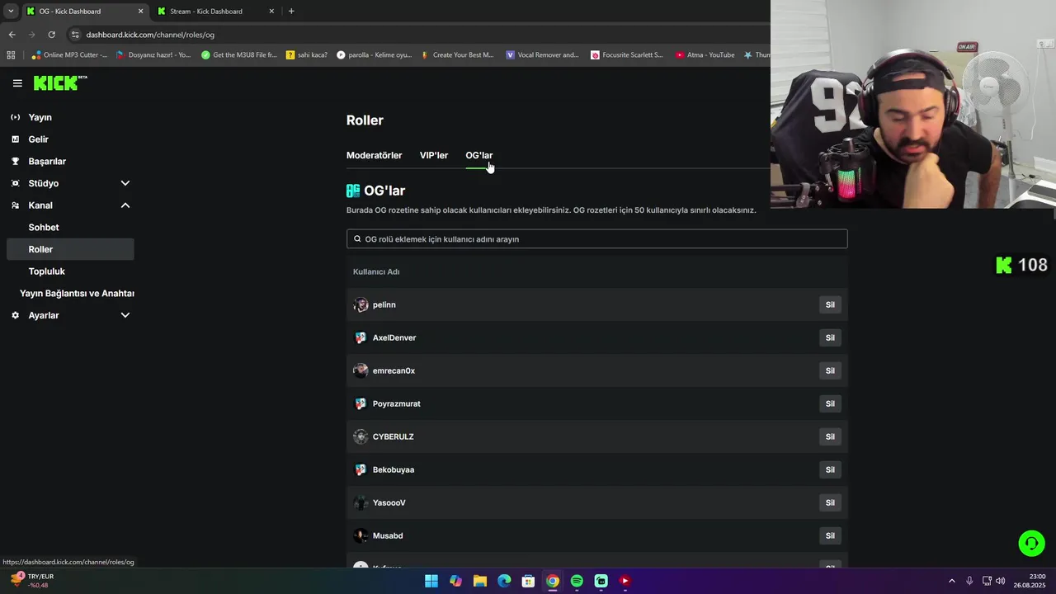Open a new browser tab
Image resolution: width=1056 pixels, height=594 pixels.
tap(291, 12)
